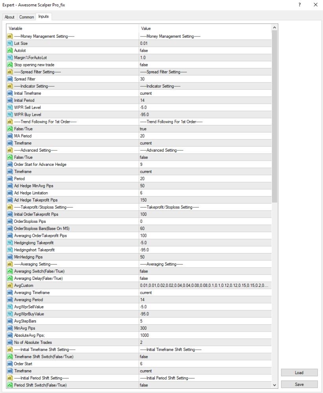Select the Inputs tab

(44, 17)
